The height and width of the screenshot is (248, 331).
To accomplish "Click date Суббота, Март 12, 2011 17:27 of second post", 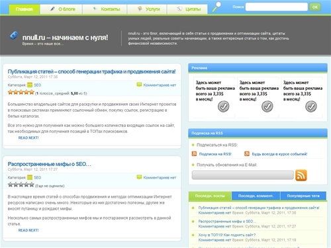I will click(x=32, y=169).
